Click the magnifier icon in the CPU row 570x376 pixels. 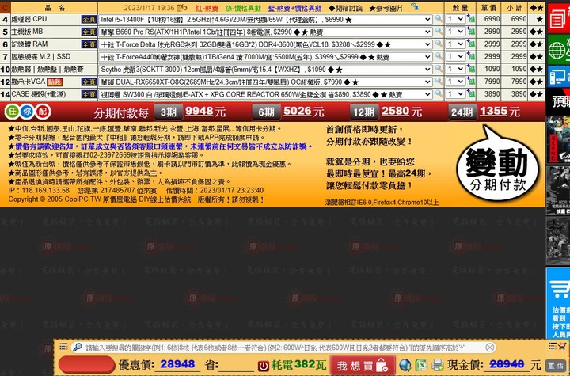pyautogui.click(x=439, y=18)
